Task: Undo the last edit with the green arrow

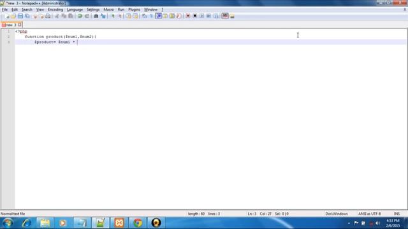Action: (x=80, y=16)
